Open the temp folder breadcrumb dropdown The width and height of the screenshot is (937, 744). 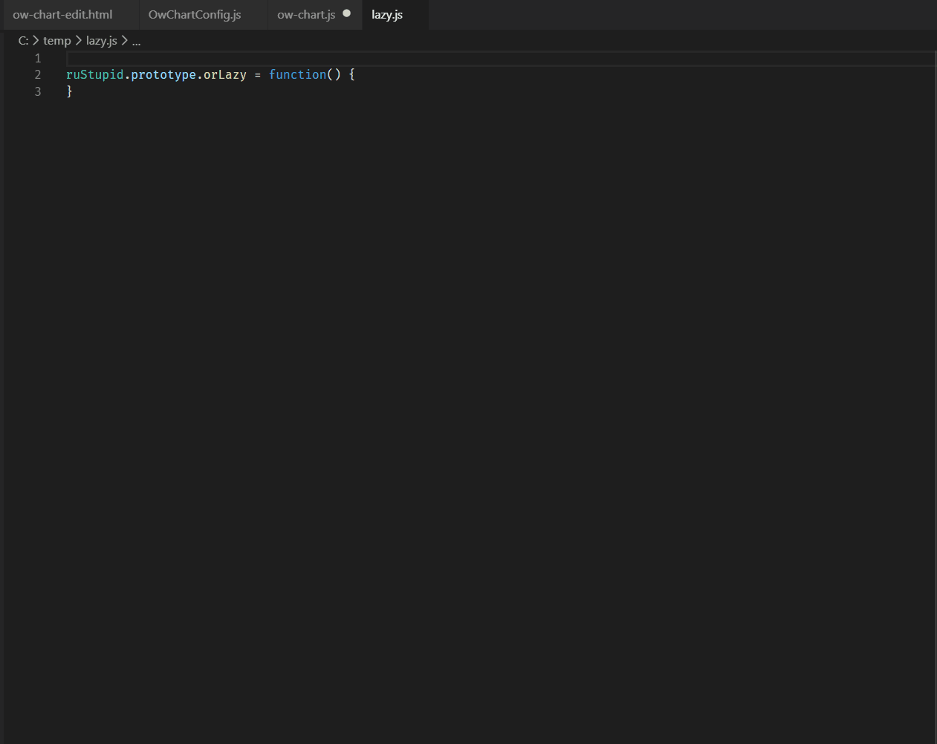click(56, 41)
